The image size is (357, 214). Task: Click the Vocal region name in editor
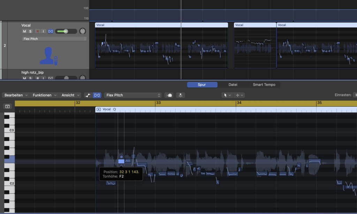tap(107, 109)
